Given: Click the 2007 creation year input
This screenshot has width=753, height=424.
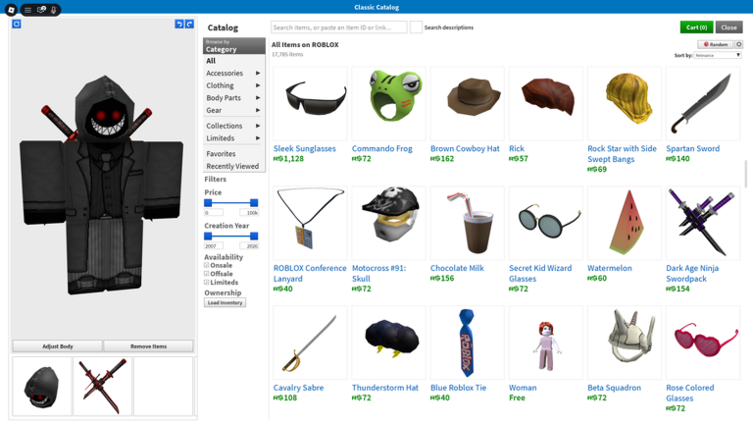Looking at the screenshot, I should [214, 245].
